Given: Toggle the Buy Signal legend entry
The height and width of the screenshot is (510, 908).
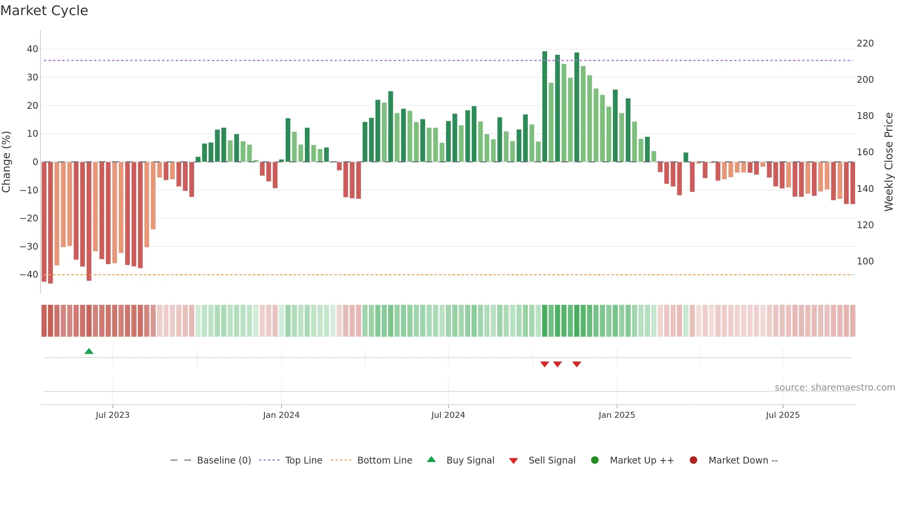Looking at the screenshot, I should 460,460.
